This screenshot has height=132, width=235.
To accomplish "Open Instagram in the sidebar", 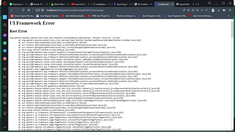I will tap(5, 59).
